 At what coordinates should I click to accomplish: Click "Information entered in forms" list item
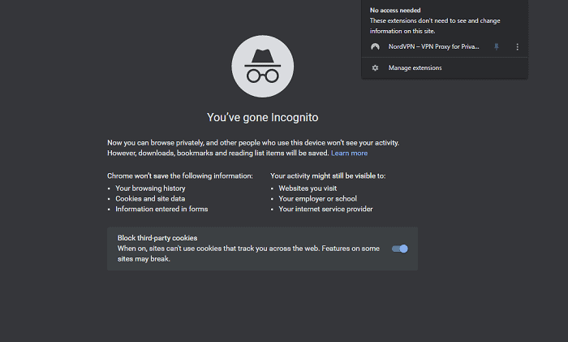161,209
